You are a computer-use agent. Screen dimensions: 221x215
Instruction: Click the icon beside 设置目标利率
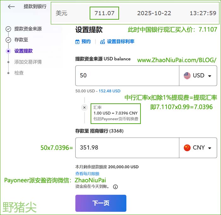pyautogui.click(x=102, y=42)
